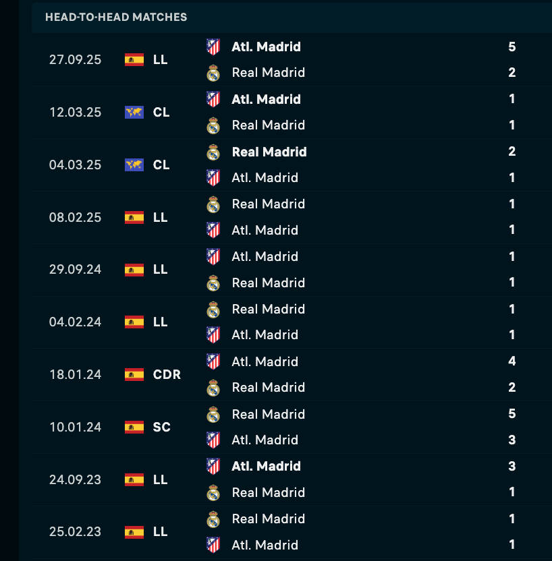Image resolution: width=552 pixels, height=561 pixels.
Task: Open the 29.09.24 match row date
Action: click(x=75, y=270)
